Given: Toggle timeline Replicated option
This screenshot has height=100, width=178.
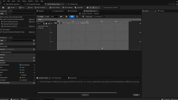Looking at the screenshot, I should 77,17.
